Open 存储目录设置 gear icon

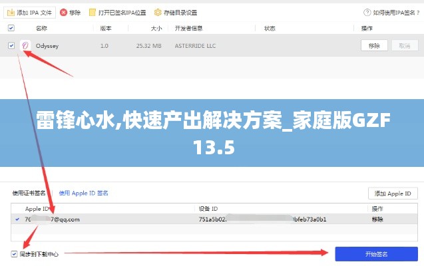(157, 13)
